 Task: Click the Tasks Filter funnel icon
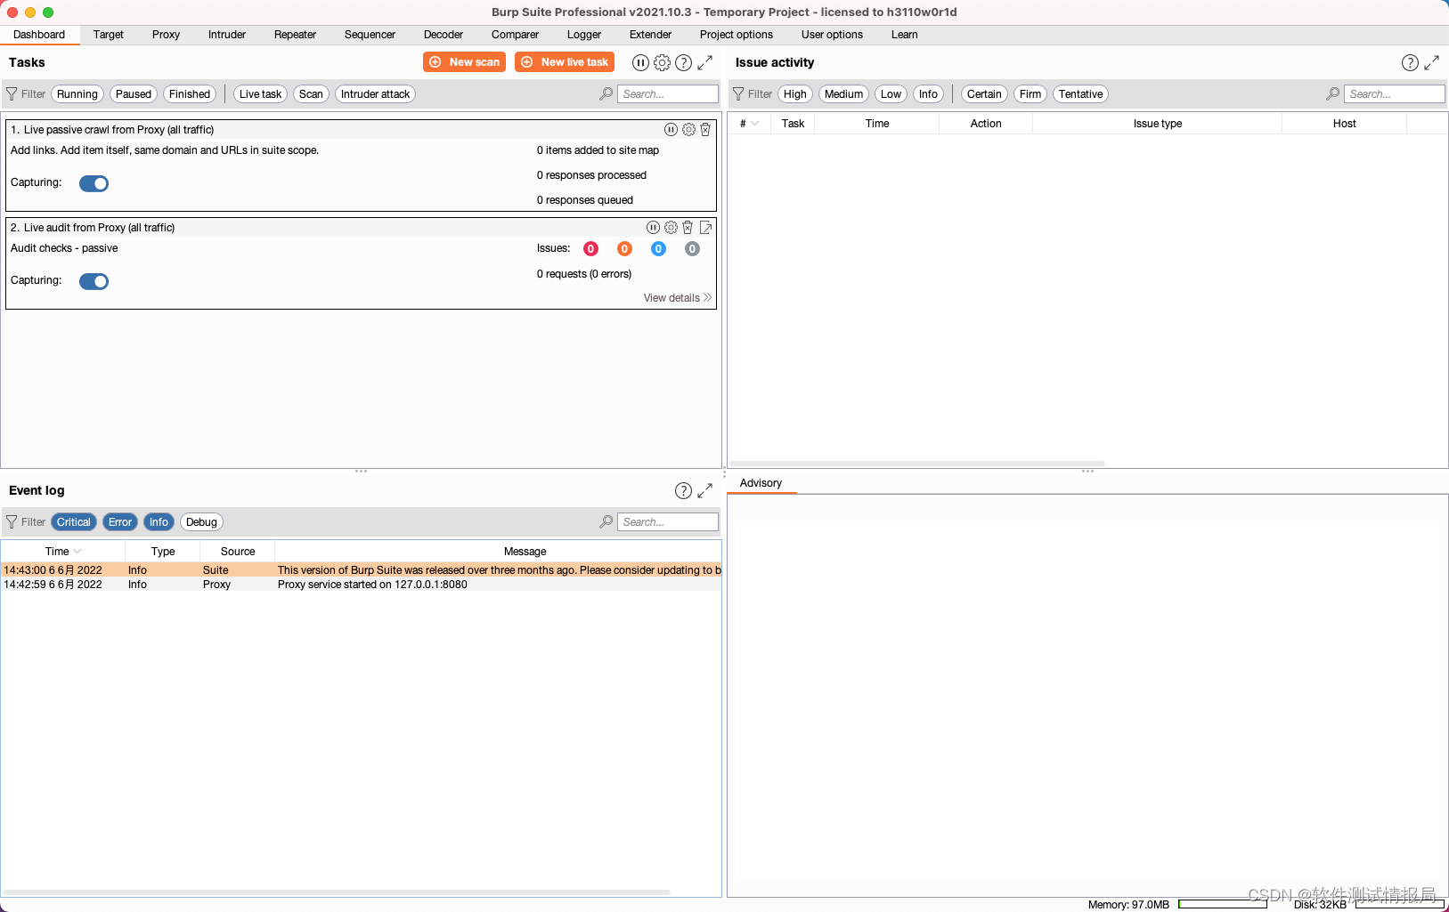tap(12, 93)
